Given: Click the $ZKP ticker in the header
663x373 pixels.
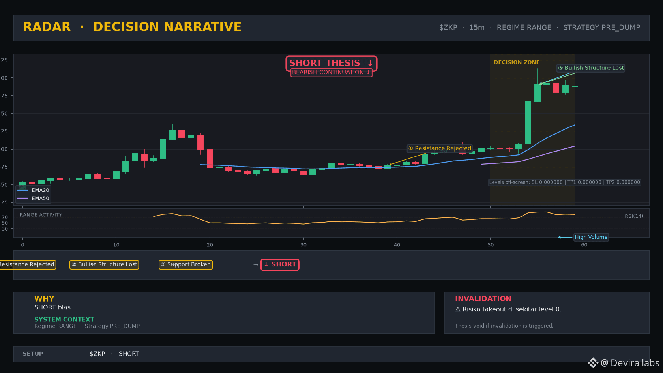Looking at the screenshot, I should pyautogui.click(x=448, y=28).
